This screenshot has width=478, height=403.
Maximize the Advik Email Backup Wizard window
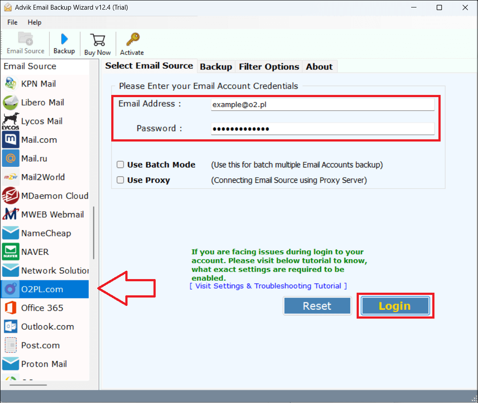tap(439, 7)
